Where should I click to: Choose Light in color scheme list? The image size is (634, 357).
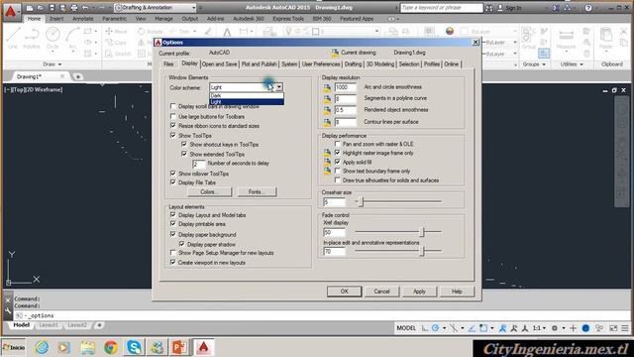(x=247, y=101)
